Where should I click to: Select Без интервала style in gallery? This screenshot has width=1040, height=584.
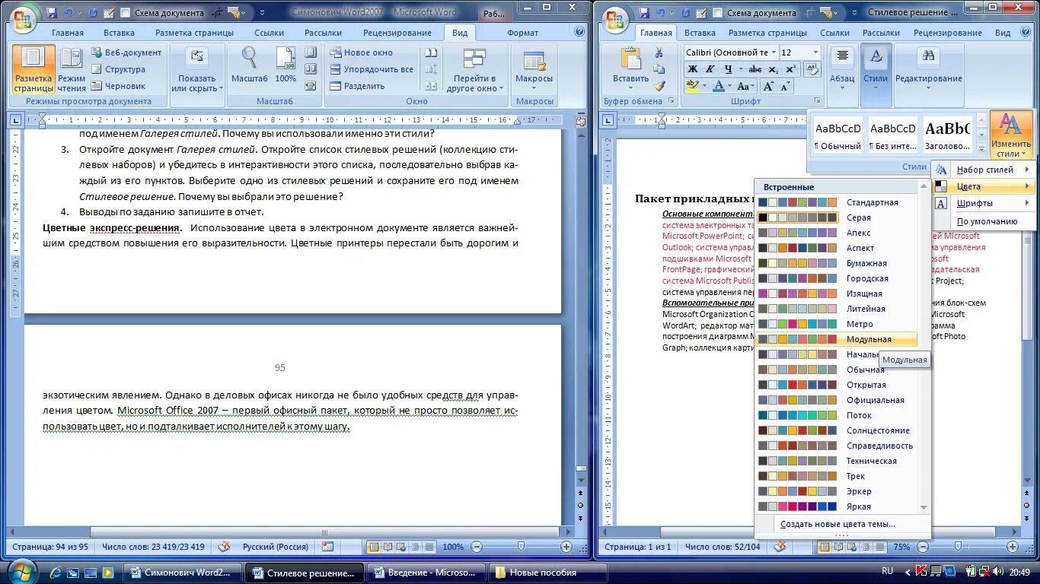point(893,135)
